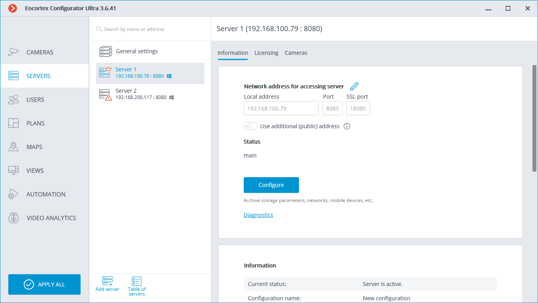Click the Table of servers label
Viewport: 538px width, 303px height.
(x=137, y=292)
